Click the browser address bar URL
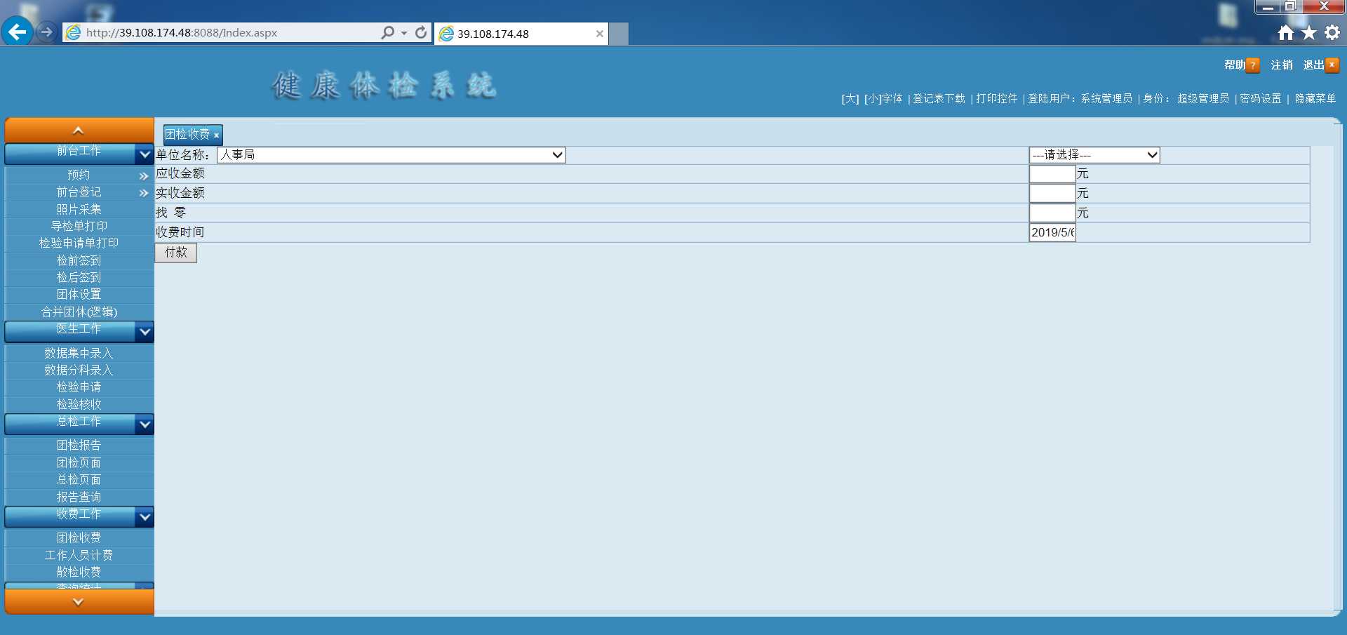Screen dimensions: 1347x635 pyautogui.click(x=182, y=33)
